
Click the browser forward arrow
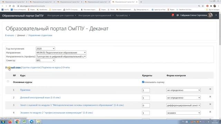[x=6, y=6]
